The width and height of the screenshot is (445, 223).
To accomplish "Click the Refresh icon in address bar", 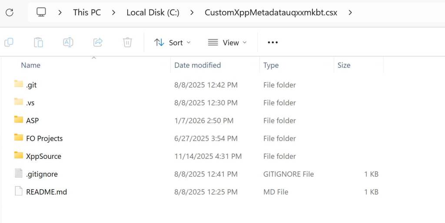I will click(x=9, y=12).
